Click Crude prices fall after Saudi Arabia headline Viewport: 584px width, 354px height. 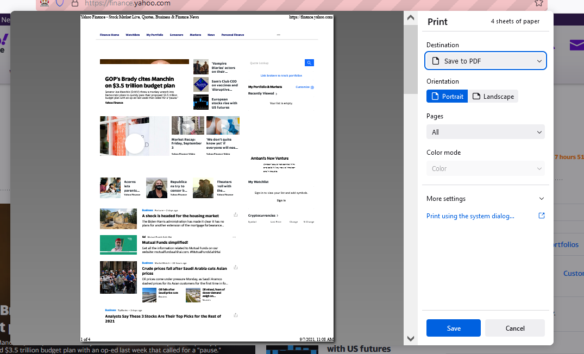pos(184,270)
